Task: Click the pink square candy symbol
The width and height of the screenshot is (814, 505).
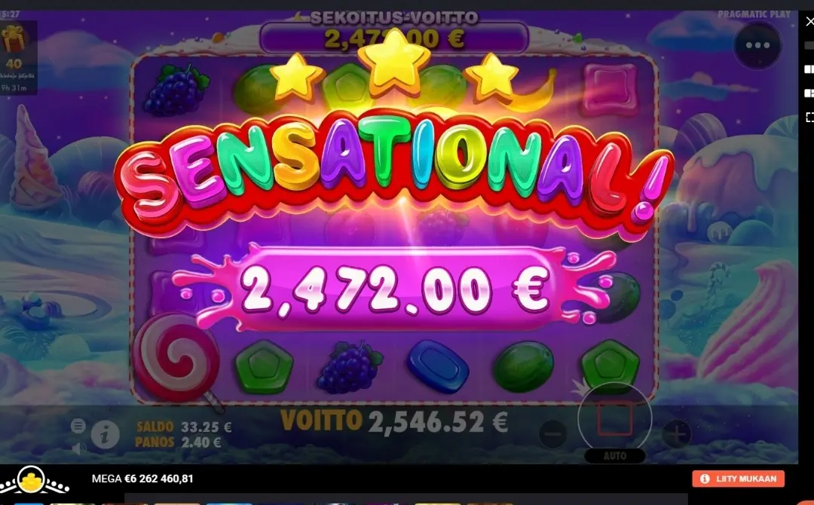Action: tap(610, 89)
